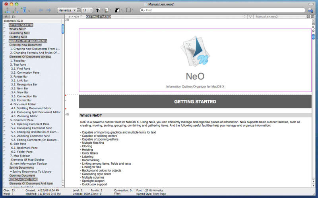Image resolution: width=318 pixels, height=198 pixels.
Task: Click the text background T icon
Action: pyautogui.click(x=106, y=10)
